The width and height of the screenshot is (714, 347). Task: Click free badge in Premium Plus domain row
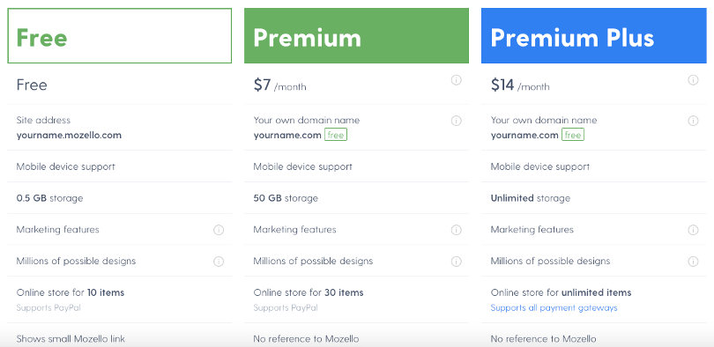[573, 135]
